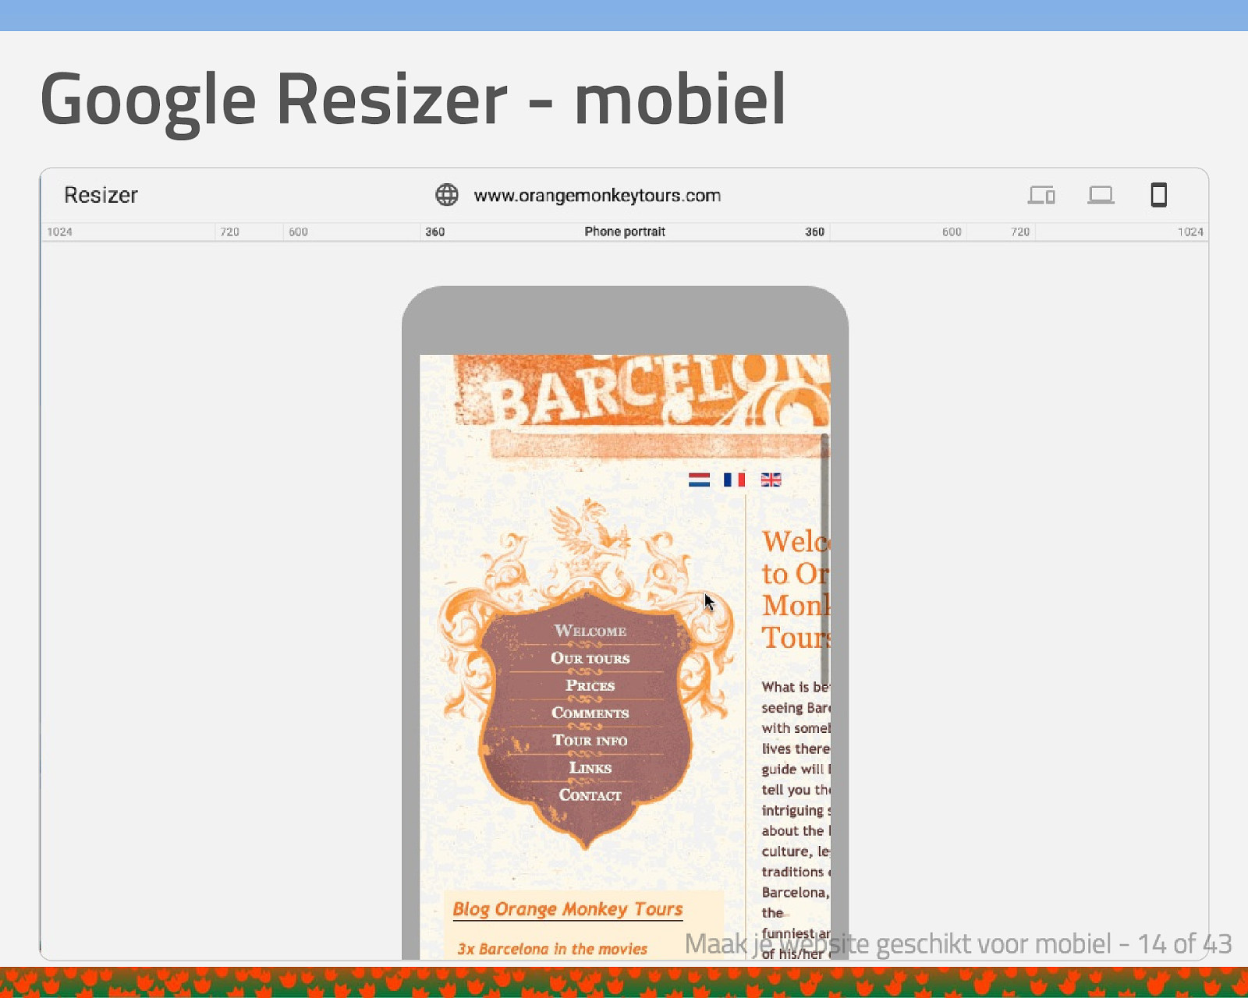This screenshot has width=1248, height=998.
Task: Click the French flag language icon
Action: pyautogui.click(x=734, y=480)
